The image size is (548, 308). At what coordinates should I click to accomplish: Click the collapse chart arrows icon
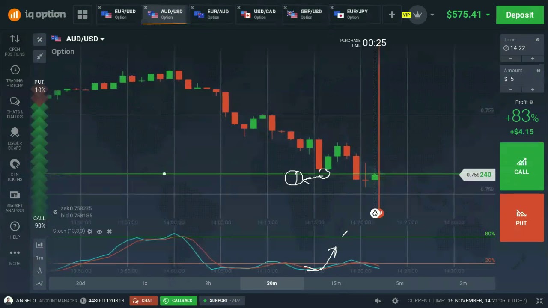[x=40, y=56]
